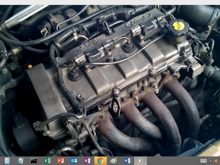Open the Calculator from the taskbar
The height and width of the screenshot is (165, 220).
pos(7,161)
